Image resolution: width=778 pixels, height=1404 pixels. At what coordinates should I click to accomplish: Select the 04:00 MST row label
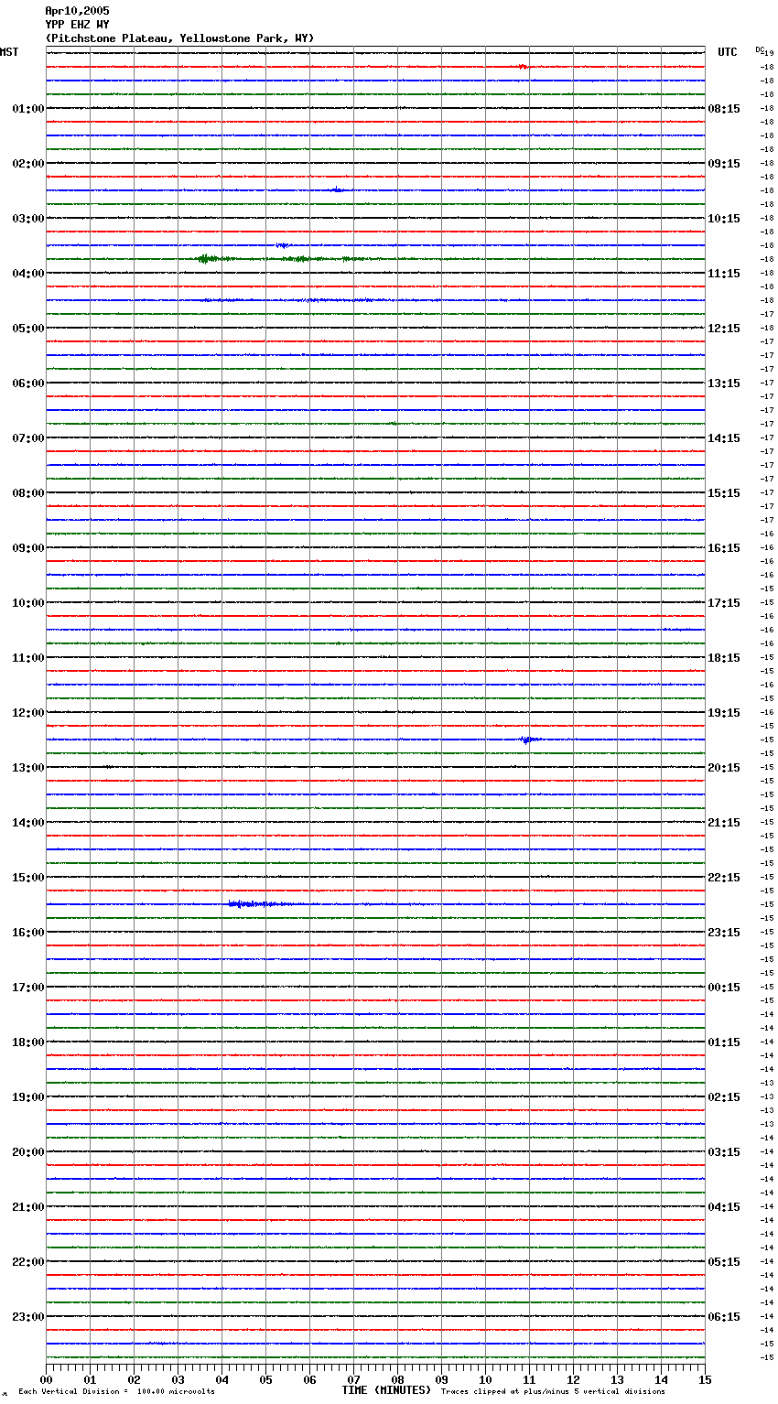(x=28, y=274)
